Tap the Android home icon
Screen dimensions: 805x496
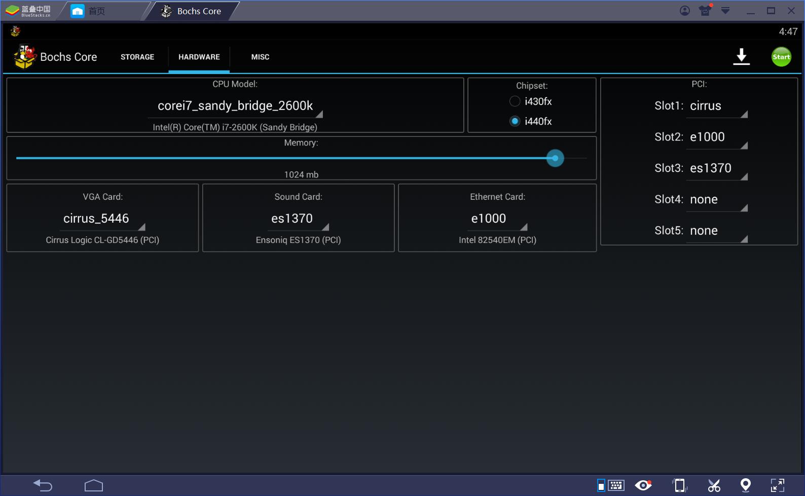(94, 485)
